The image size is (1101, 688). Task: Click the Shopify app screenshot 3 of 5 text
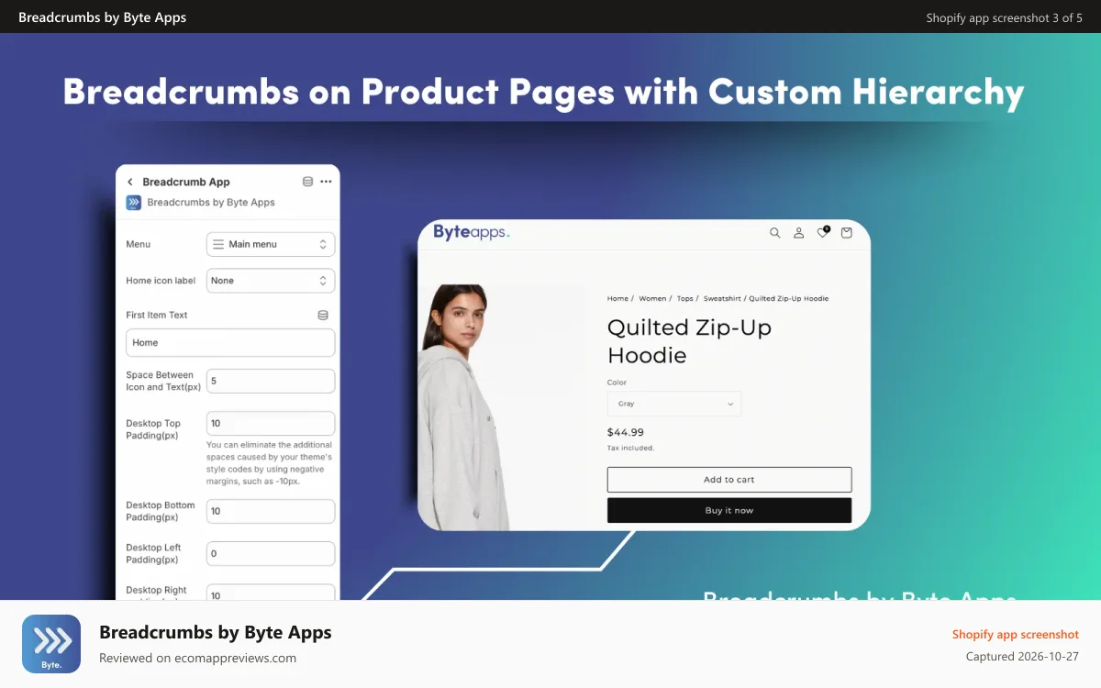pyautogui.click(x=1005, y=17)
